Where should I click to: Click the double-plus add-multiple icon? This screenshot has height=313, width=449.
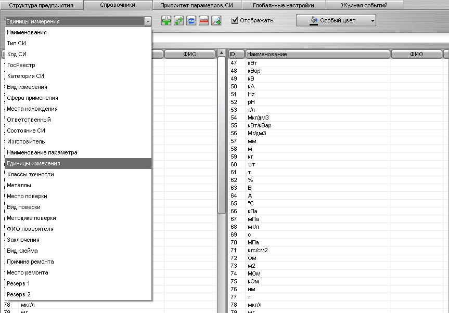tap(179, 21)
